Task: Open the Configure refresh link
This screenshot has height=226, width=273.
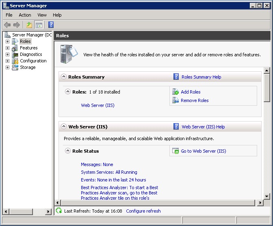Action: (x=143, y=211)
